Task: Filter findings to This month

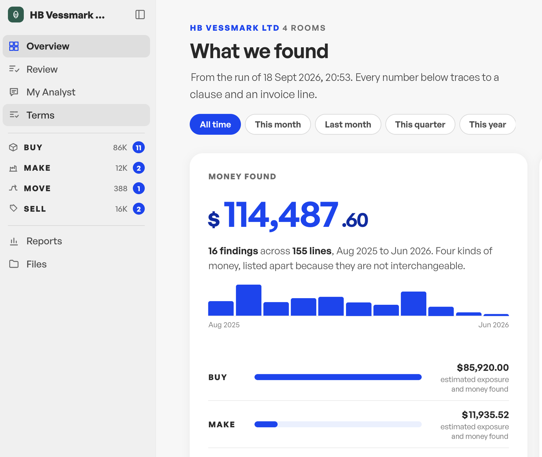Action: tap(278, 124)
